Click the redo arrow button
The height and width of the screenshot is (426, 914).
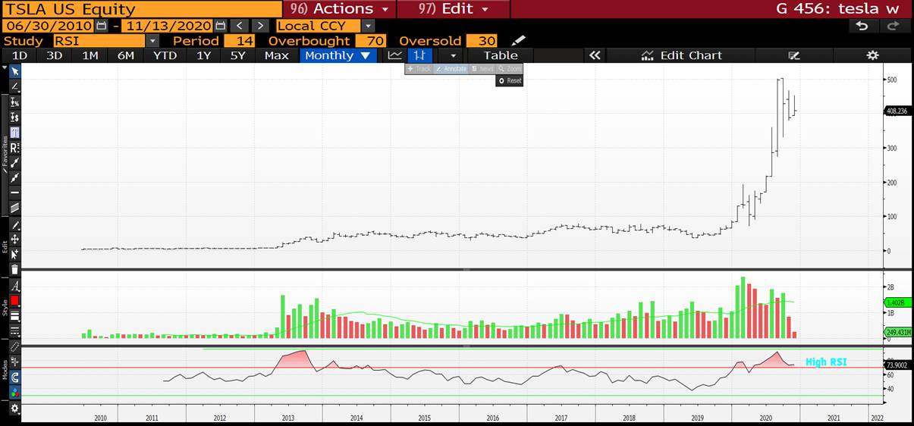(893, 25)
